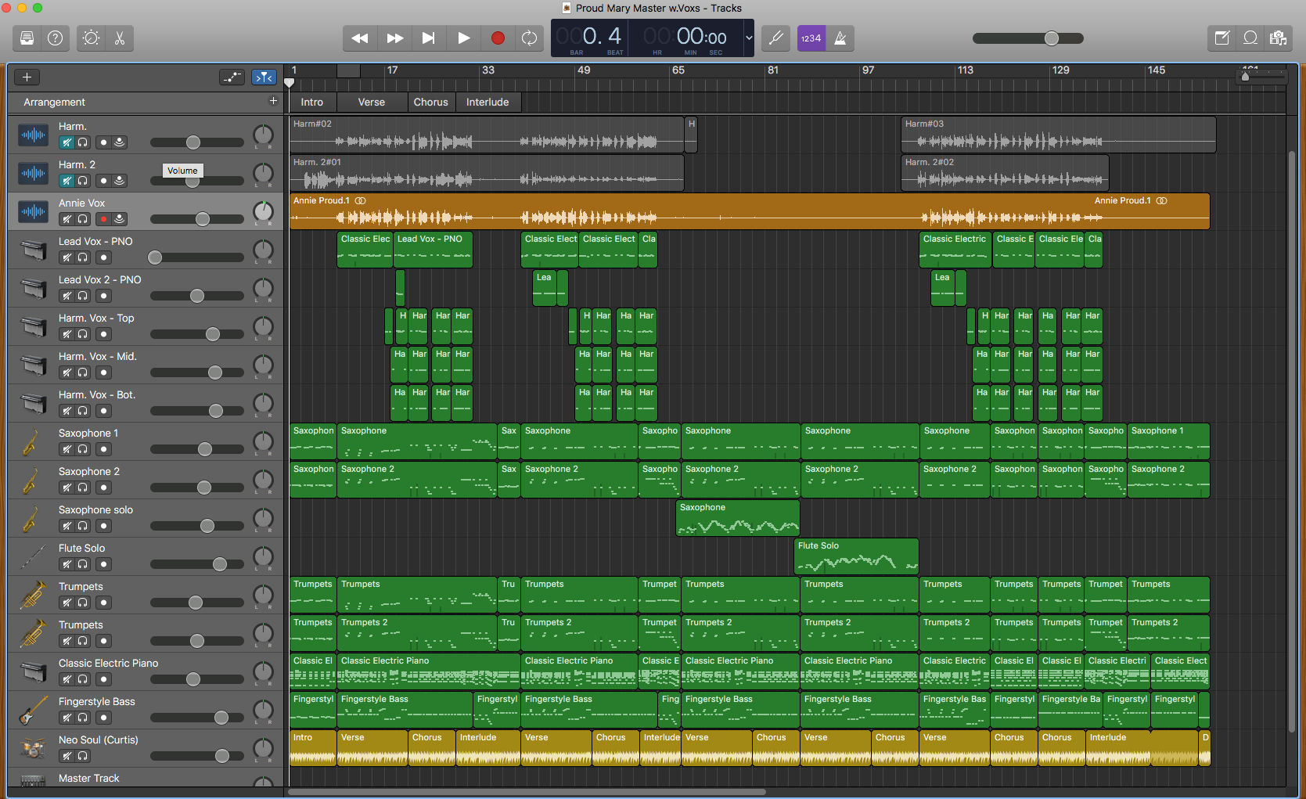Click the Harm. Vox - Top piano icon

[33, 326]
